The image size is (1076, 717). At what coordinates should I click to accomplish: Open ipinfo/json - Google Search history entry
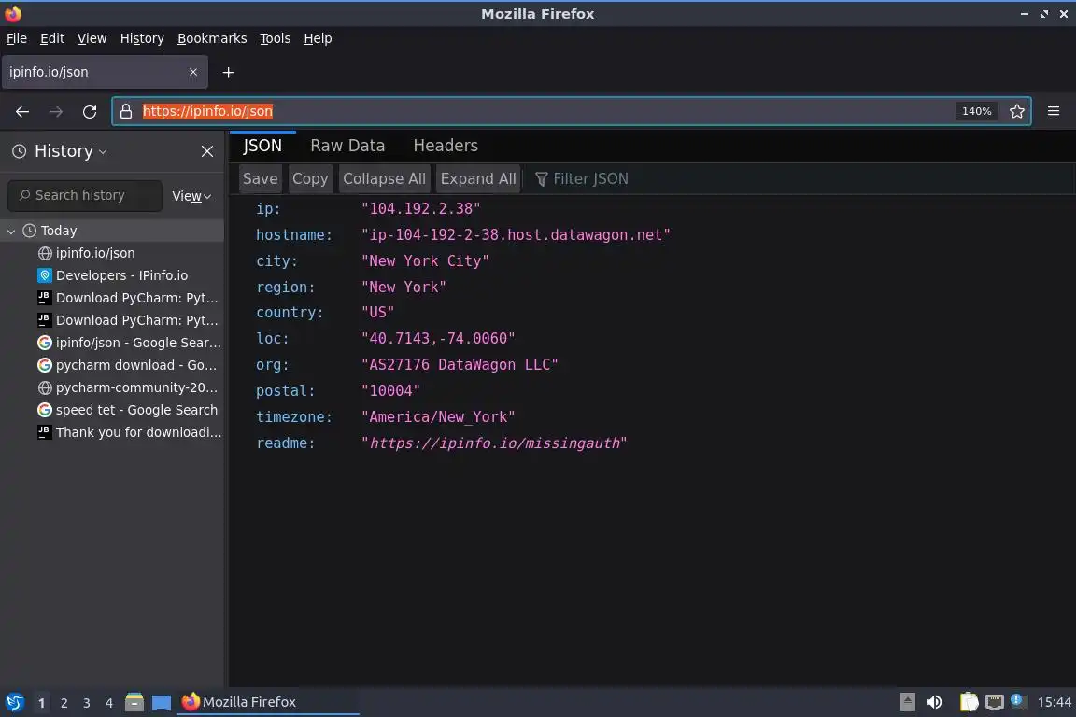[x=138, y=343]
